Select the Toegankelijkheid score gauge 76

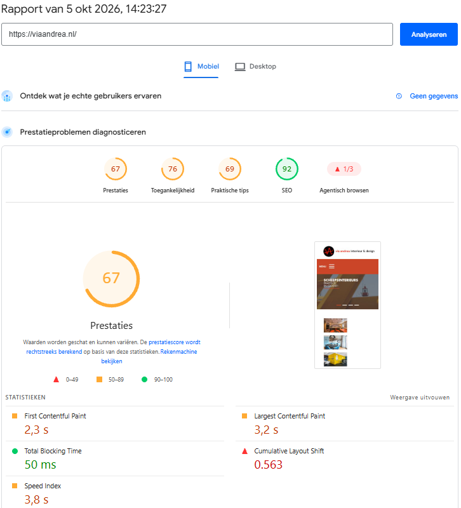[172, 169]
